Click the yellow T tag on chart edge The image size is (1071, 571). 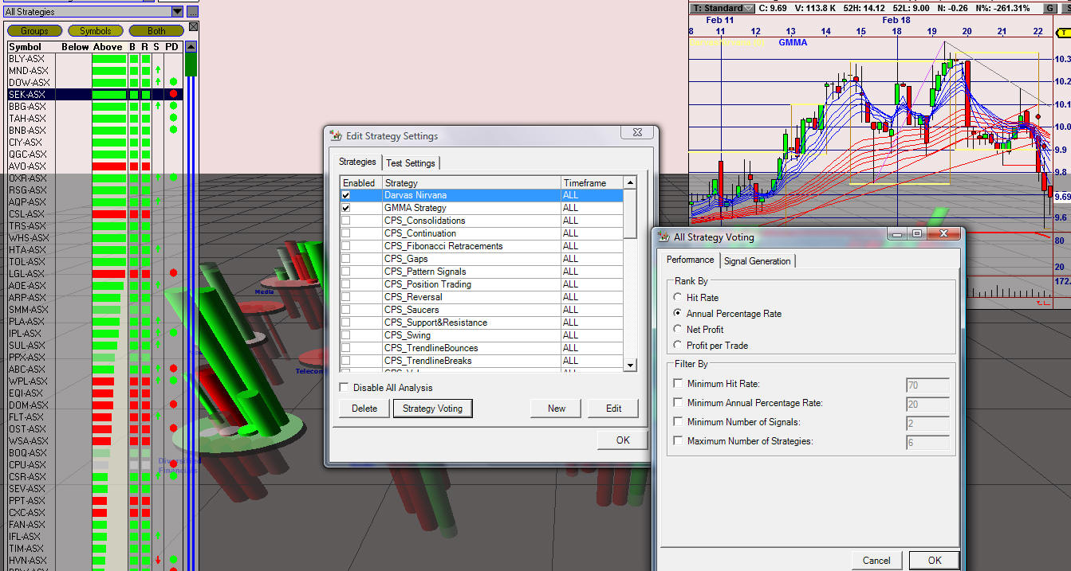pos(1063,33)
